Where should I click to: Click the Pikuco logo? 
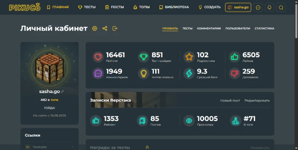[x=25, y=7]
